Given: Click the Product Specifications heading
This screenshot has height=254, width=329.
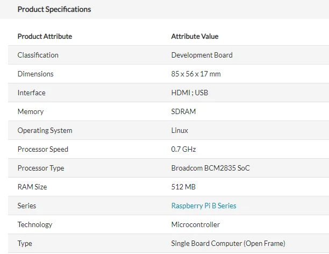Looking at the screenshot, I should click(x=54, y=9).
